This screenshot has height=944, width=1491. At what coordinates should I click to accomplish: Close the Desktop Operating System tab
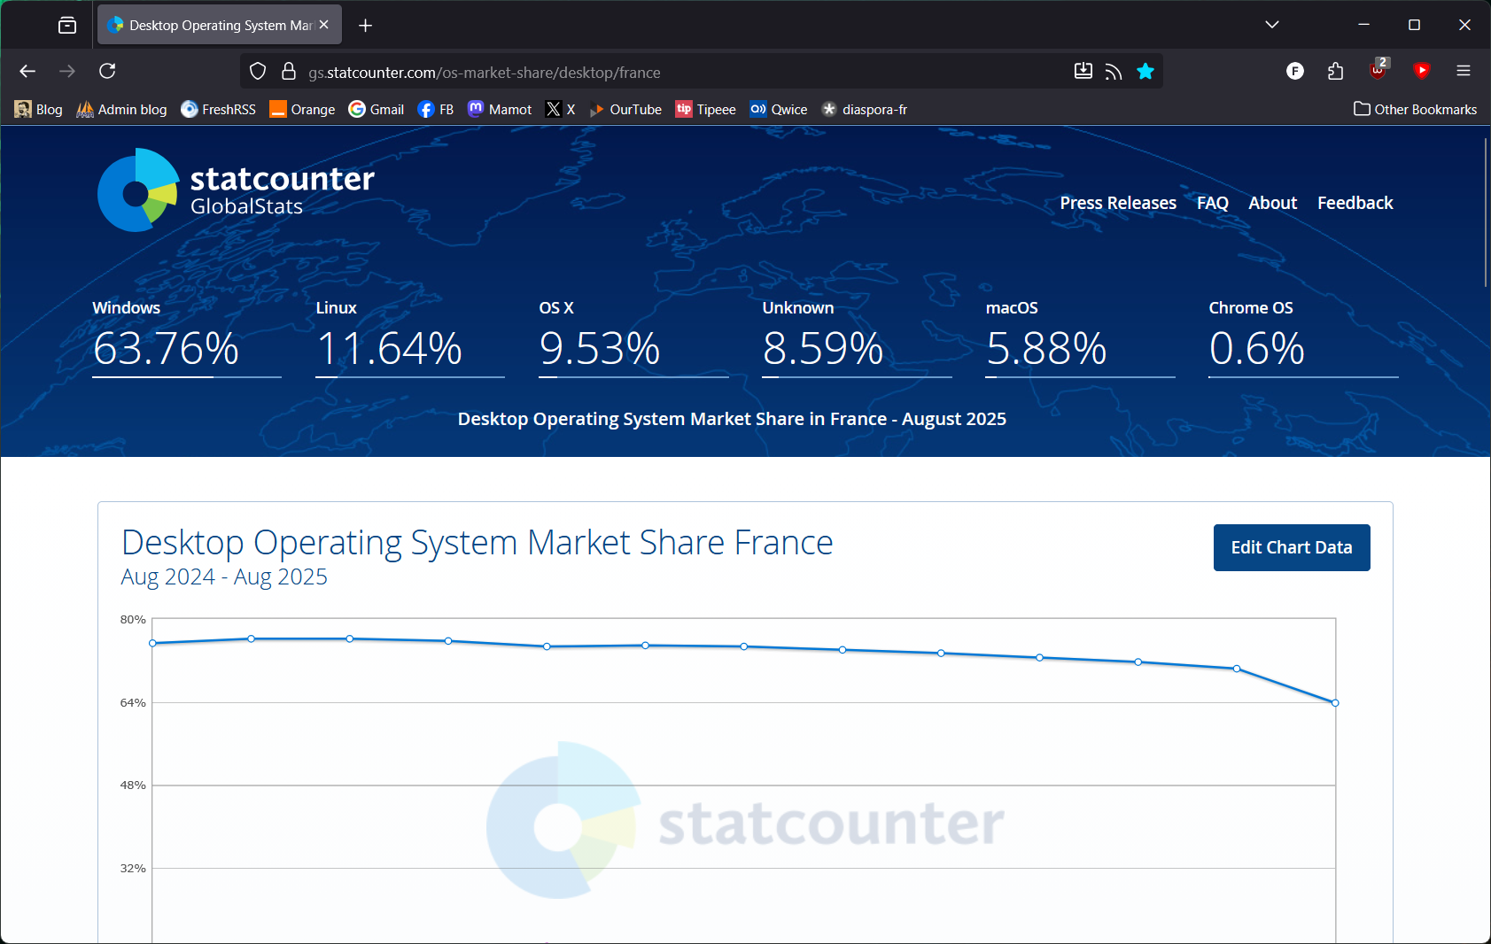(x=324, y=25)
